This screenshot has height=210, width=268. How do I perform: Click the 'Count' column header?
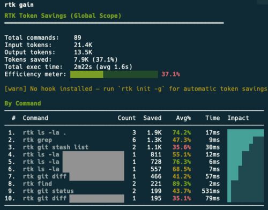pos(126,118)
